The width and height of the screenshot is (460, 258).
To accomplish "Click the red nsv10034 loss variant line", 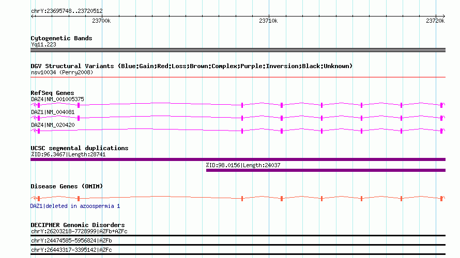I will coord(238,77).
